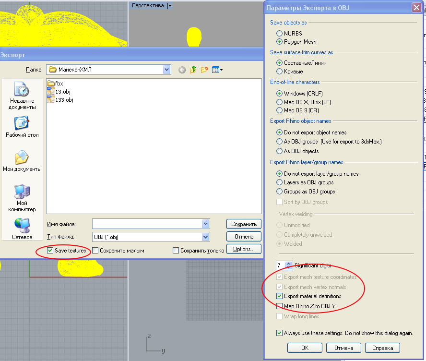Viewport: 426px width, 361px height.
Task: Select Mac OS X, Unix (LF) line endings
Action: pyautogui.click(x=279, y=102)
